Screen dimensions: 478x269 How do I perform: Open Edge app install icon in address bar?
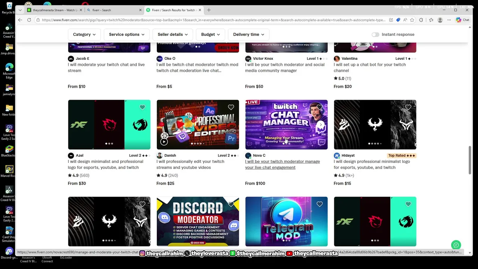391,20
